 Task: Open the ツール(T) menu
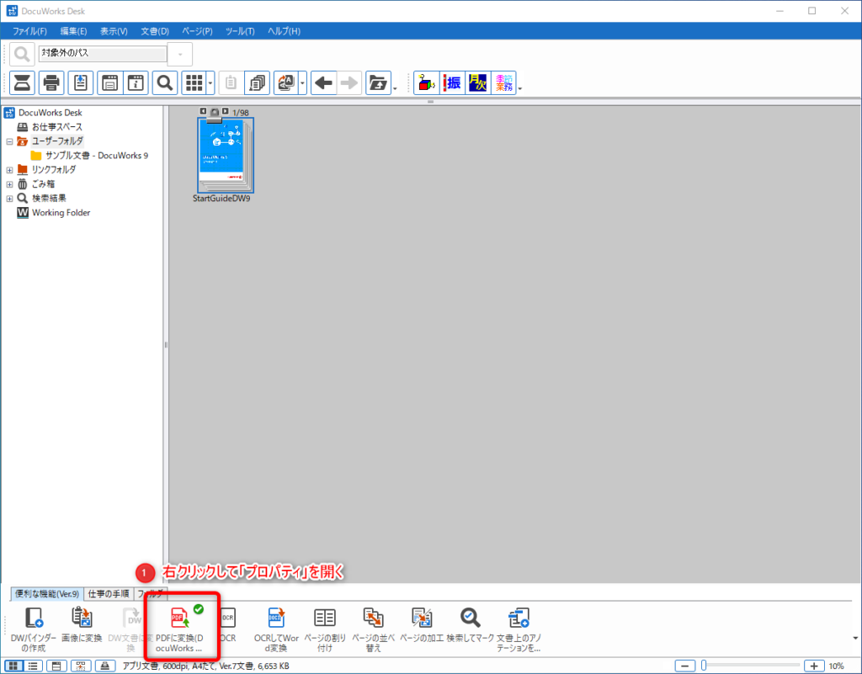tap(240, 31)
